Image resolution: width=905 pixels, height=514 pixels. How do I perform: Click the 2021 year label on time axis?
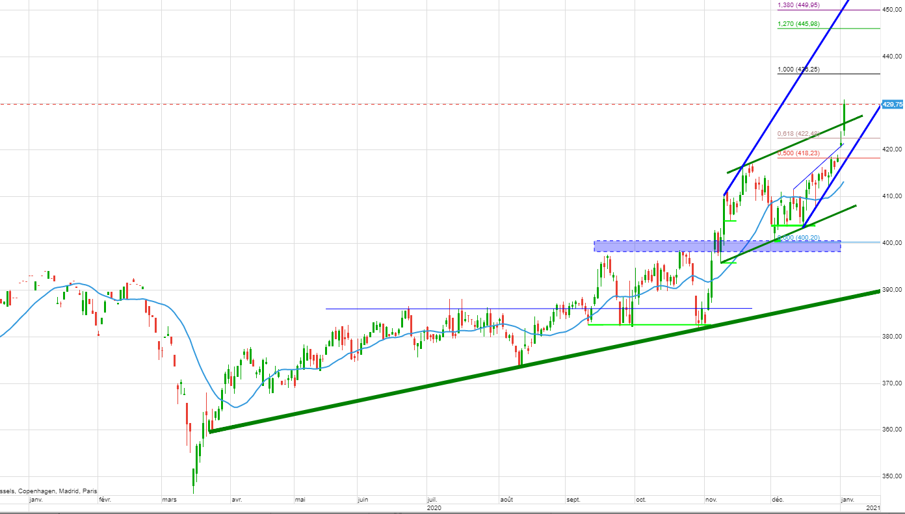(873, 508)
